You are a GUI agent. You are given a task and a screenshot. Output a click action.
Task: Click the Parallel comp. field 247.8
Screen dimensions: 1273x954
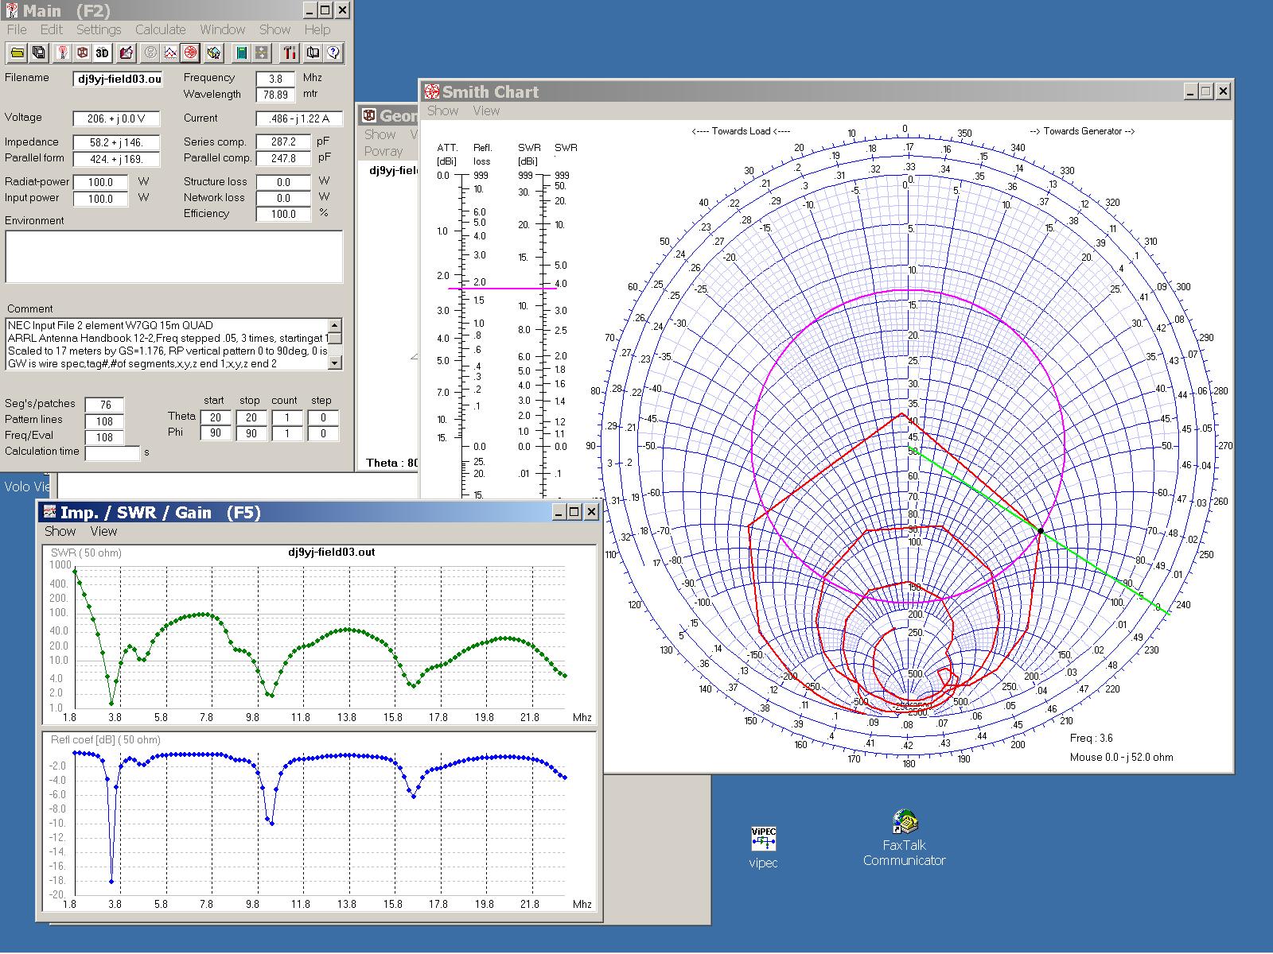click(x=283, y=158)
